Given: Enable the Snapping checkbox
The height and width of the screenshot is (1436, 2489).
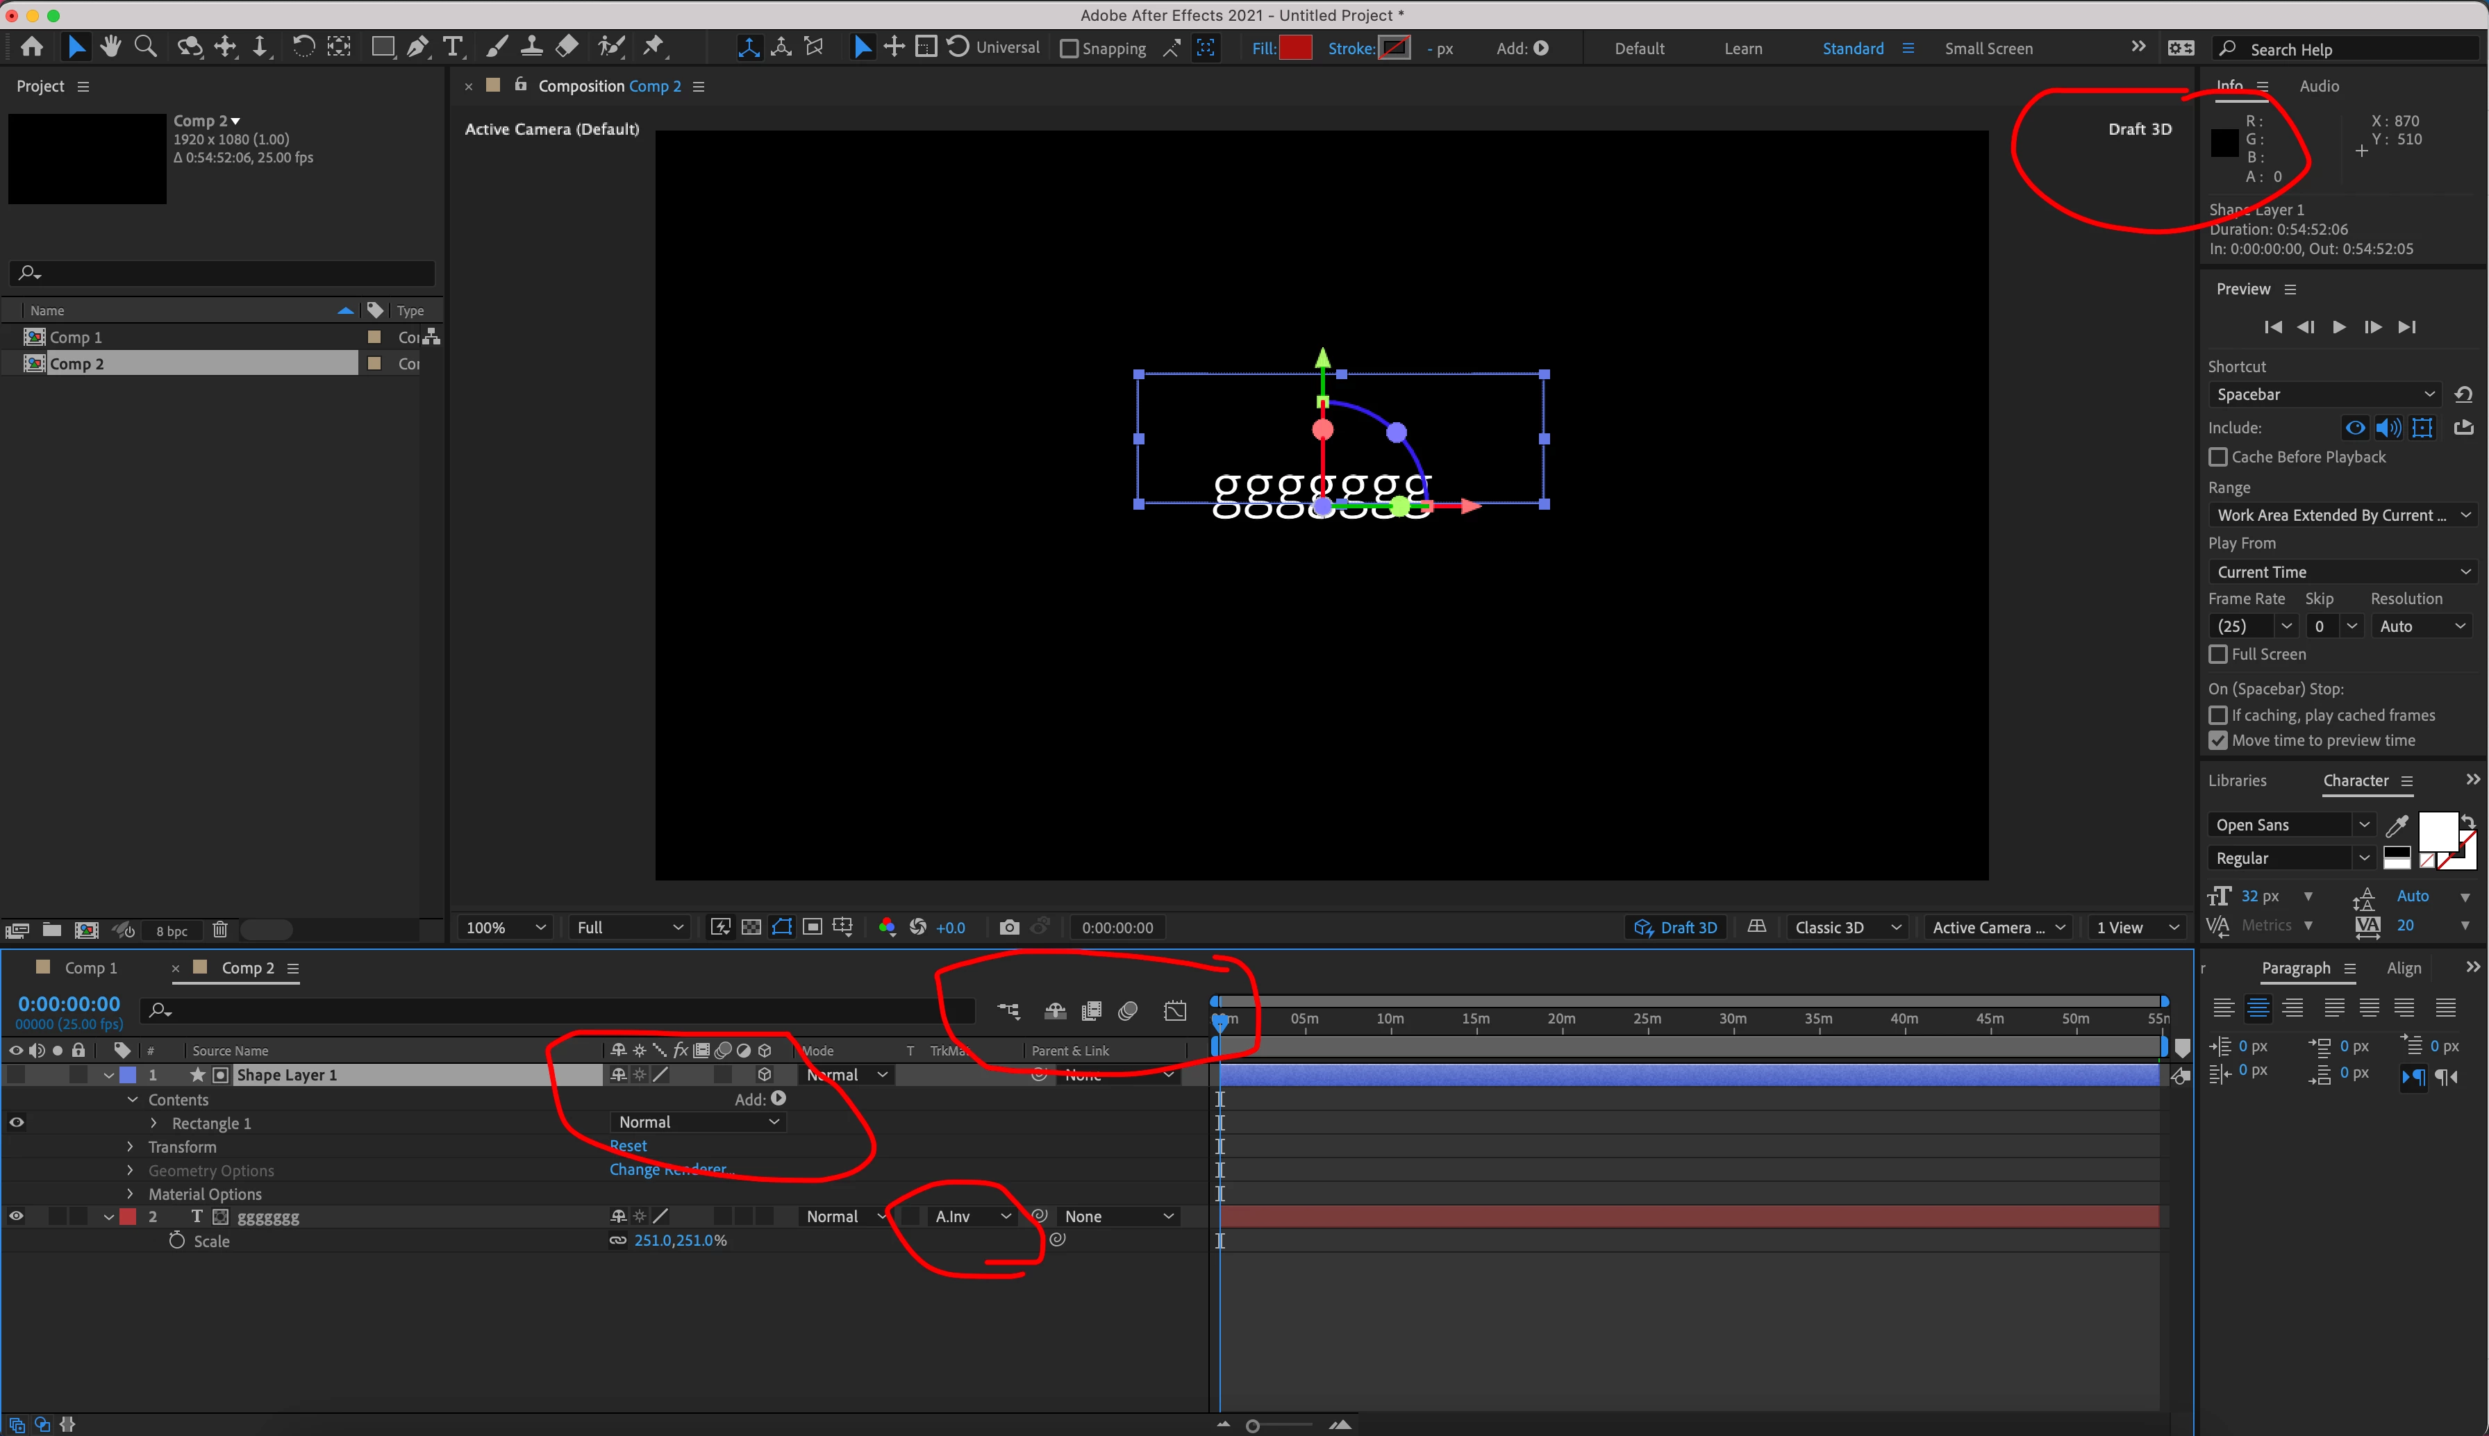Looking at the screenshot, I should (1069, 49).
